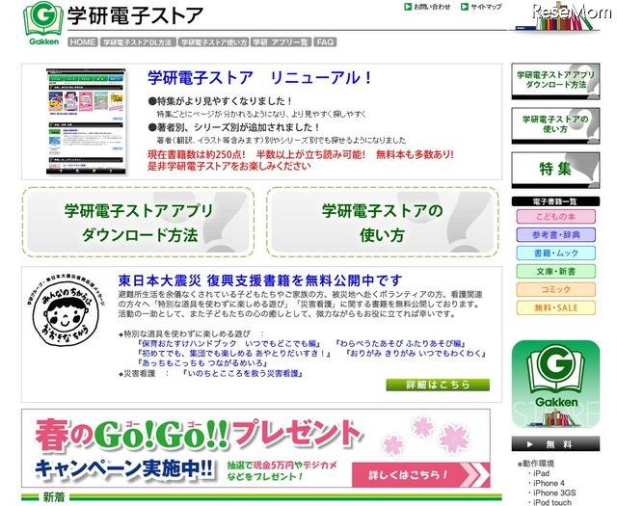Click the 春のGo!Go!!プレゼント campaign banner
This screenshot has height=506, width=617.
(x=255, y=448)
